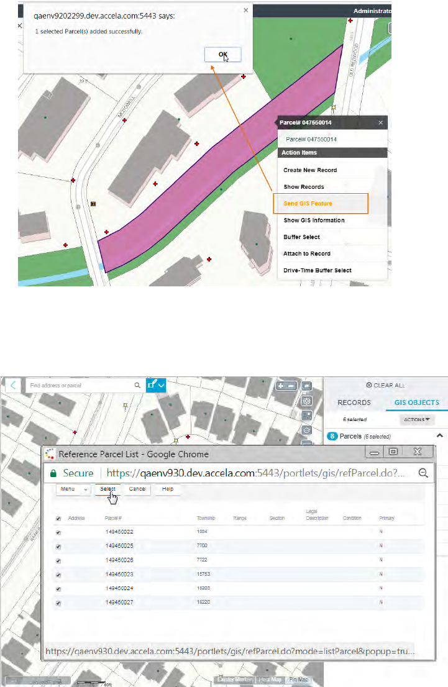Choose Buffer Select action

coord(301,237)
